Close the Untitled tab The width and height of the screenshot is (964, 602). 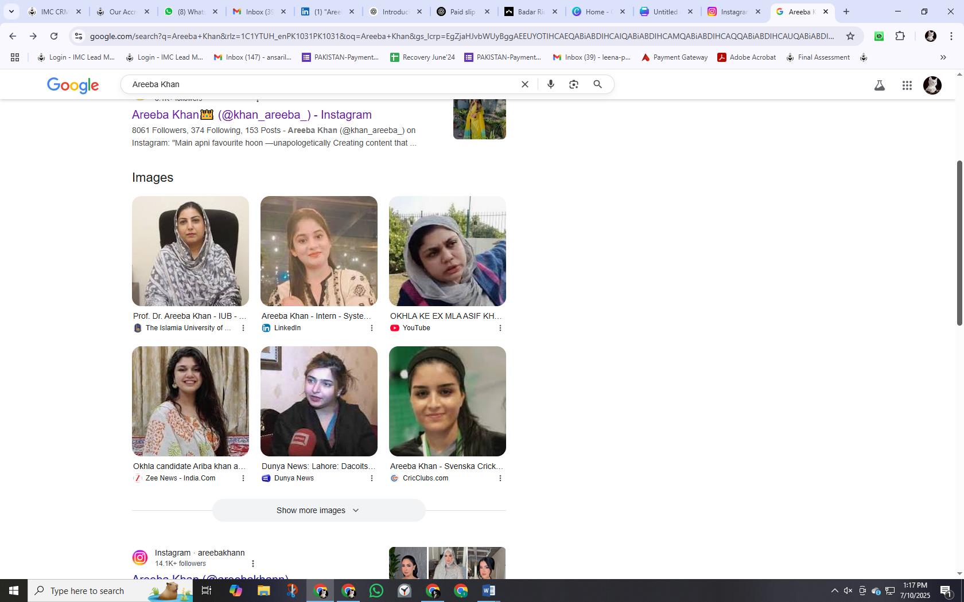[x=690, y=11]
